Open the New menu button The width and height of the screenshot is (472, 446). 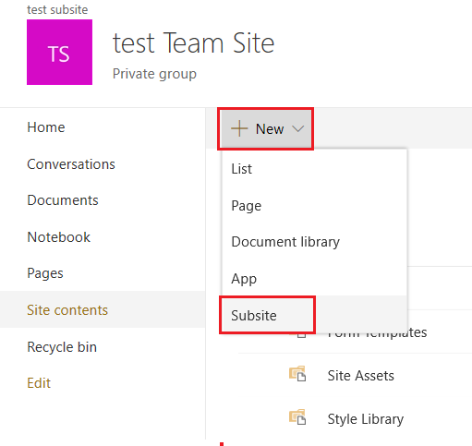pos(266,128)
